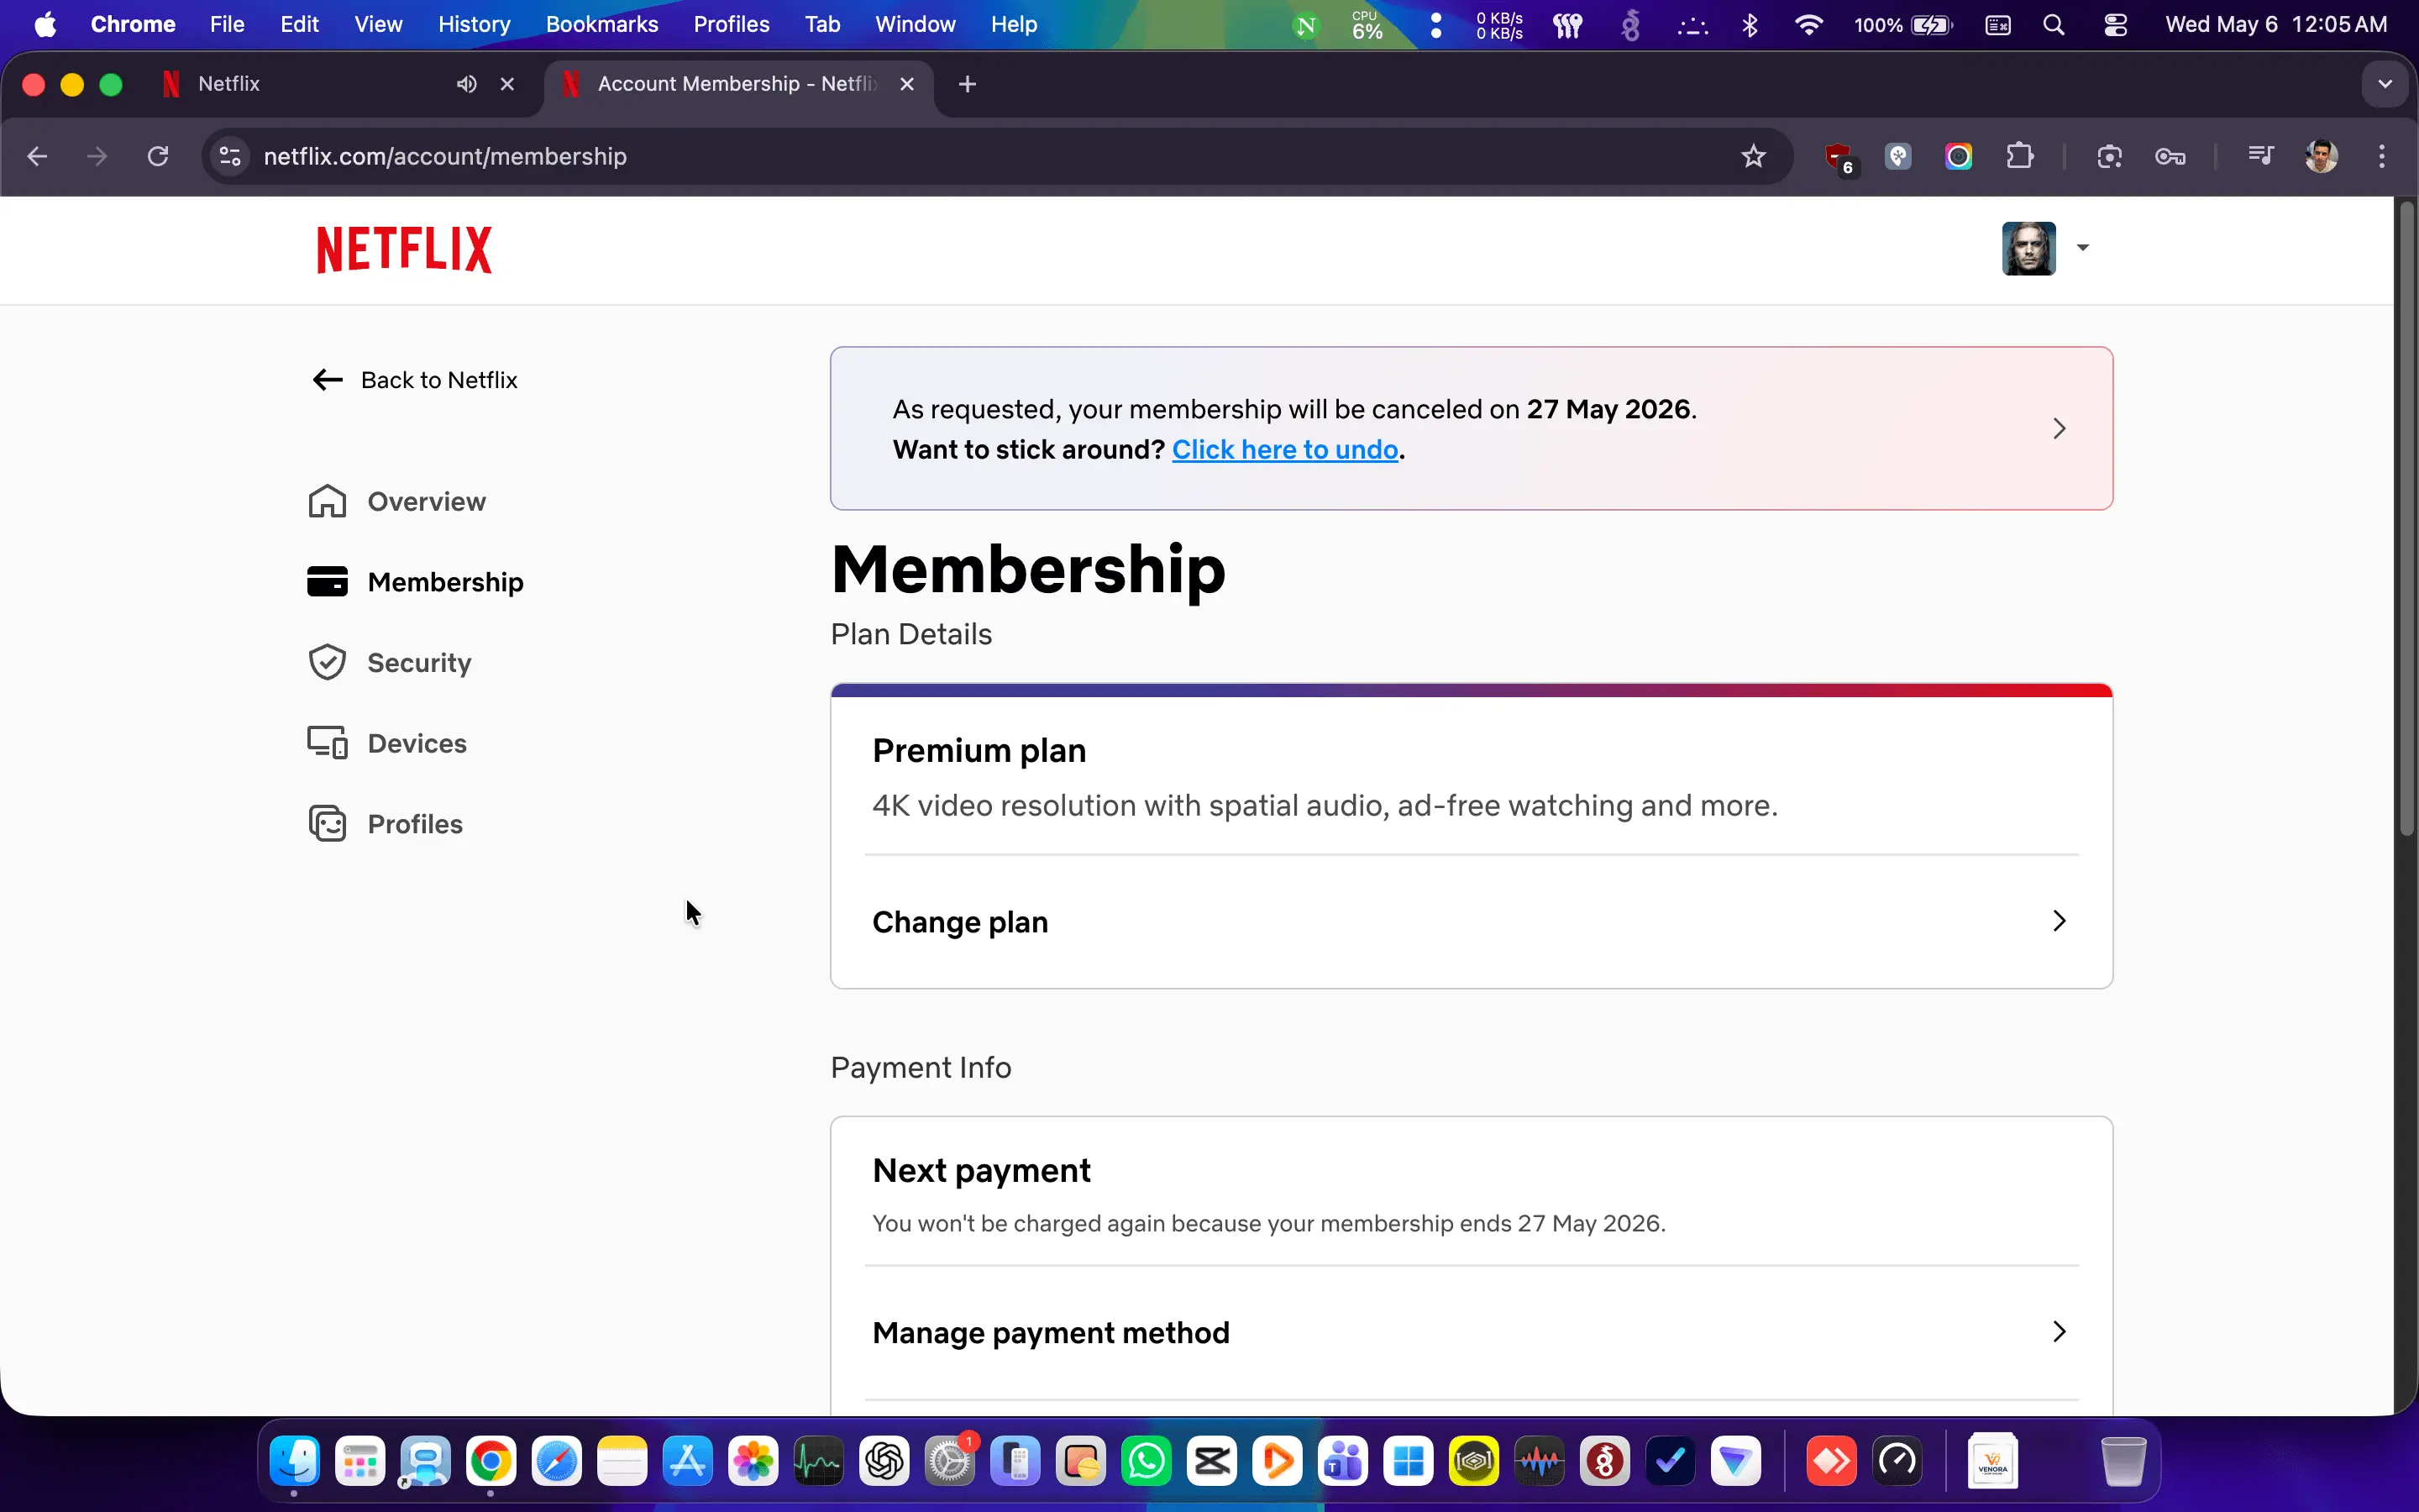Open the Apple menu

45,24
